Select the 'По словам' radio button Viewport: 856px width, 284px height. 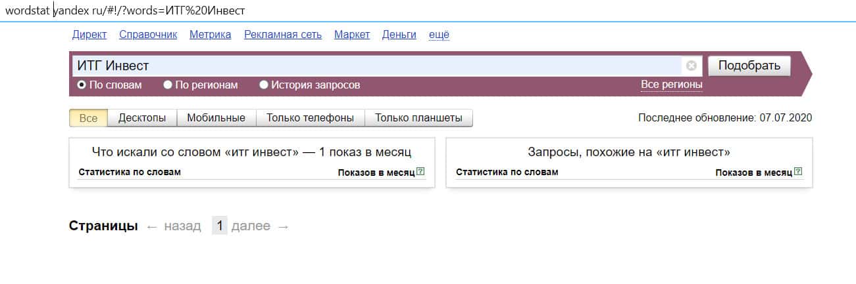[x=82, y=85]
